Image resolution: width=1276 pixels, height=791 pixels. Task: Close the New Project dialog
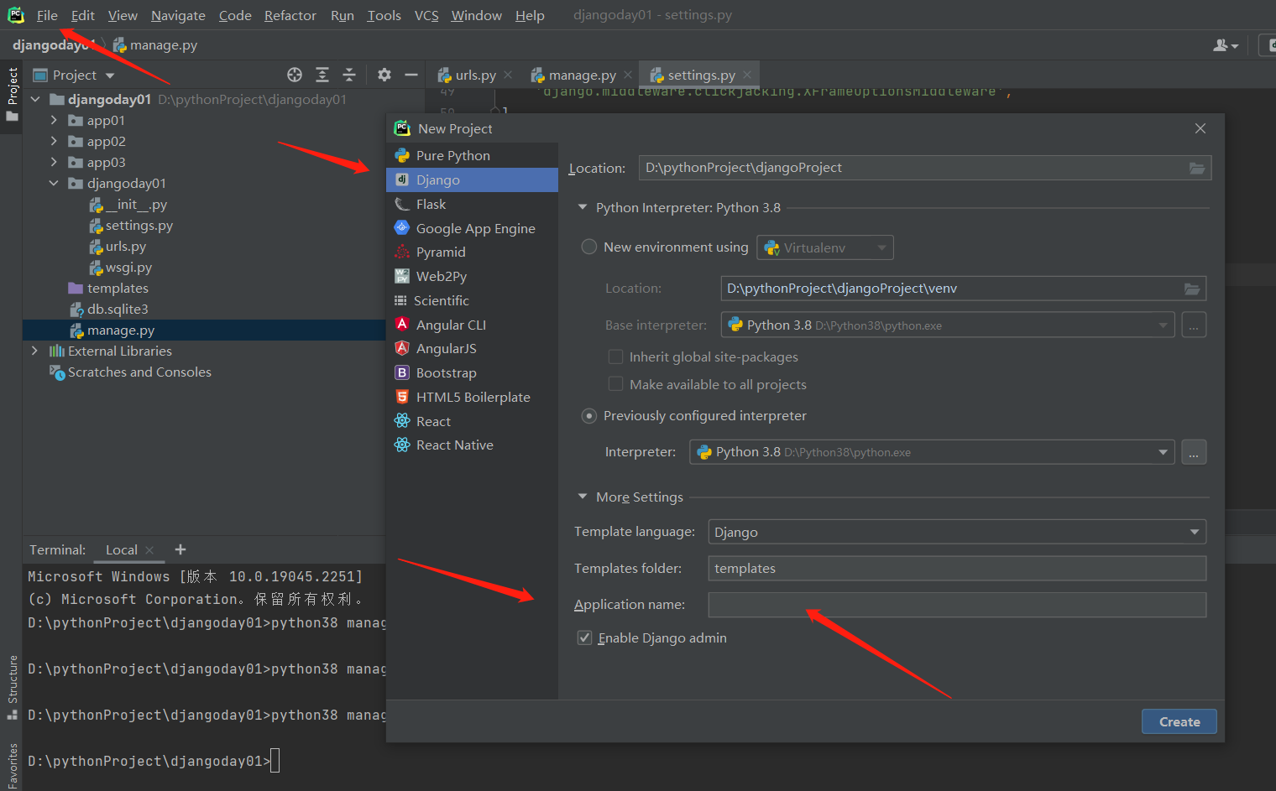point(1200,128)
